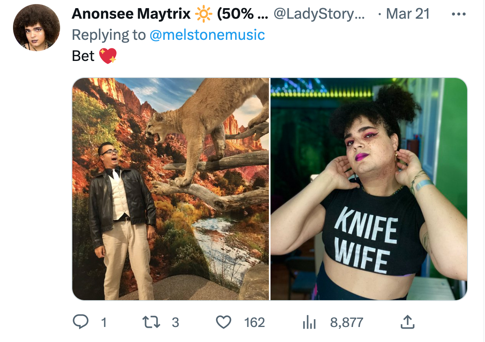Like the tweet with heart icon

[x=223, y=322]
